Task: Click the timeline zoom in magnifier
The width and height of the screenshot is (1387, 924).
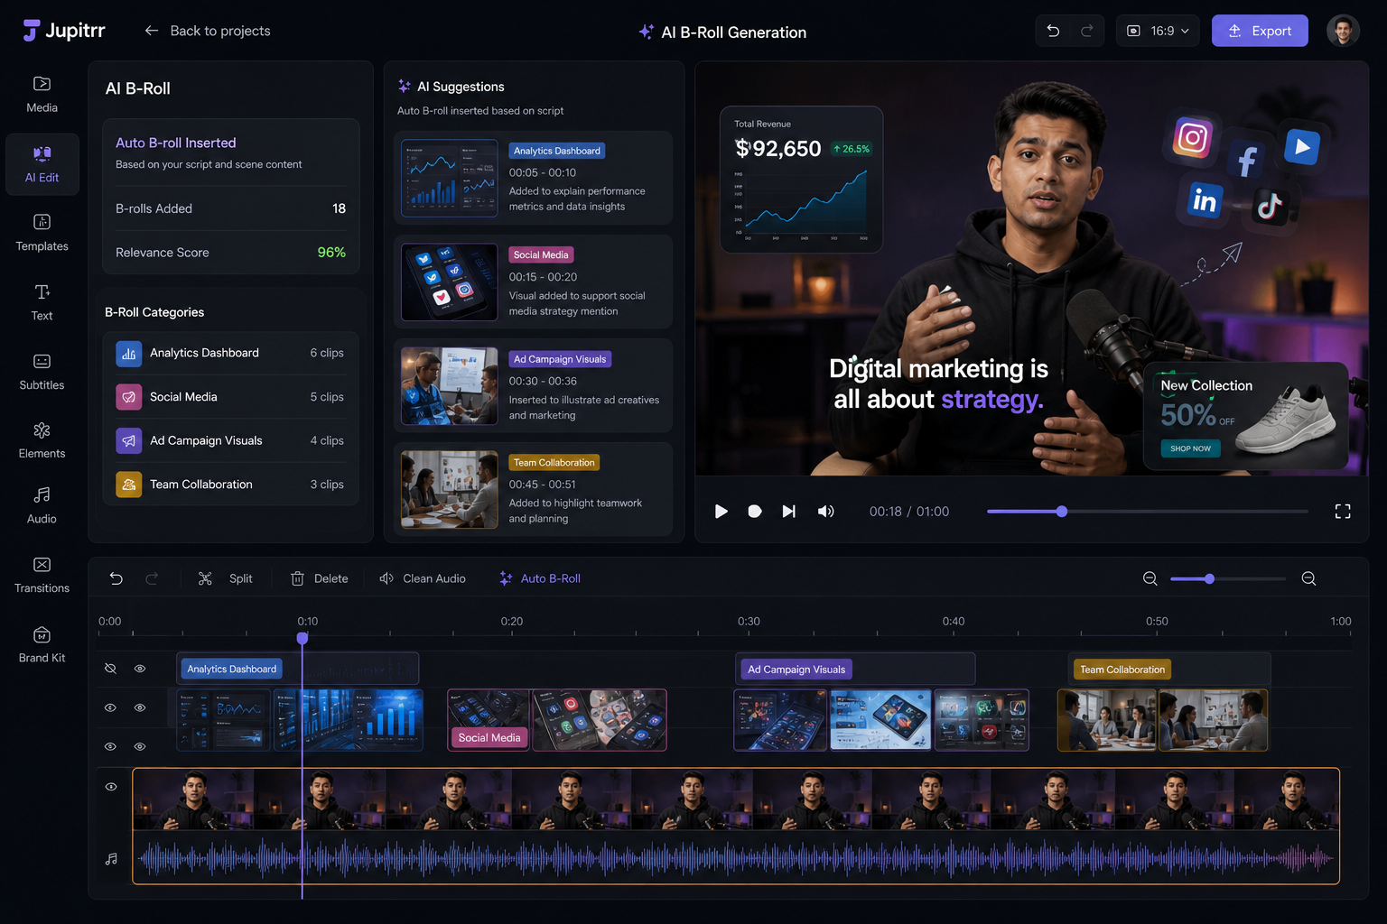Action: [1308, 578]
